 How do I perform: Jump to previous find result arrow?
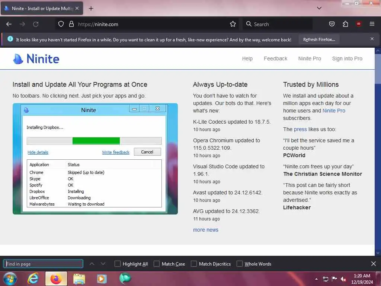(92, 264)
